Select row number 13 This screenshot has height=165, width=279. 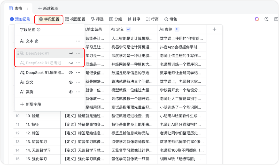pos(18,142)
